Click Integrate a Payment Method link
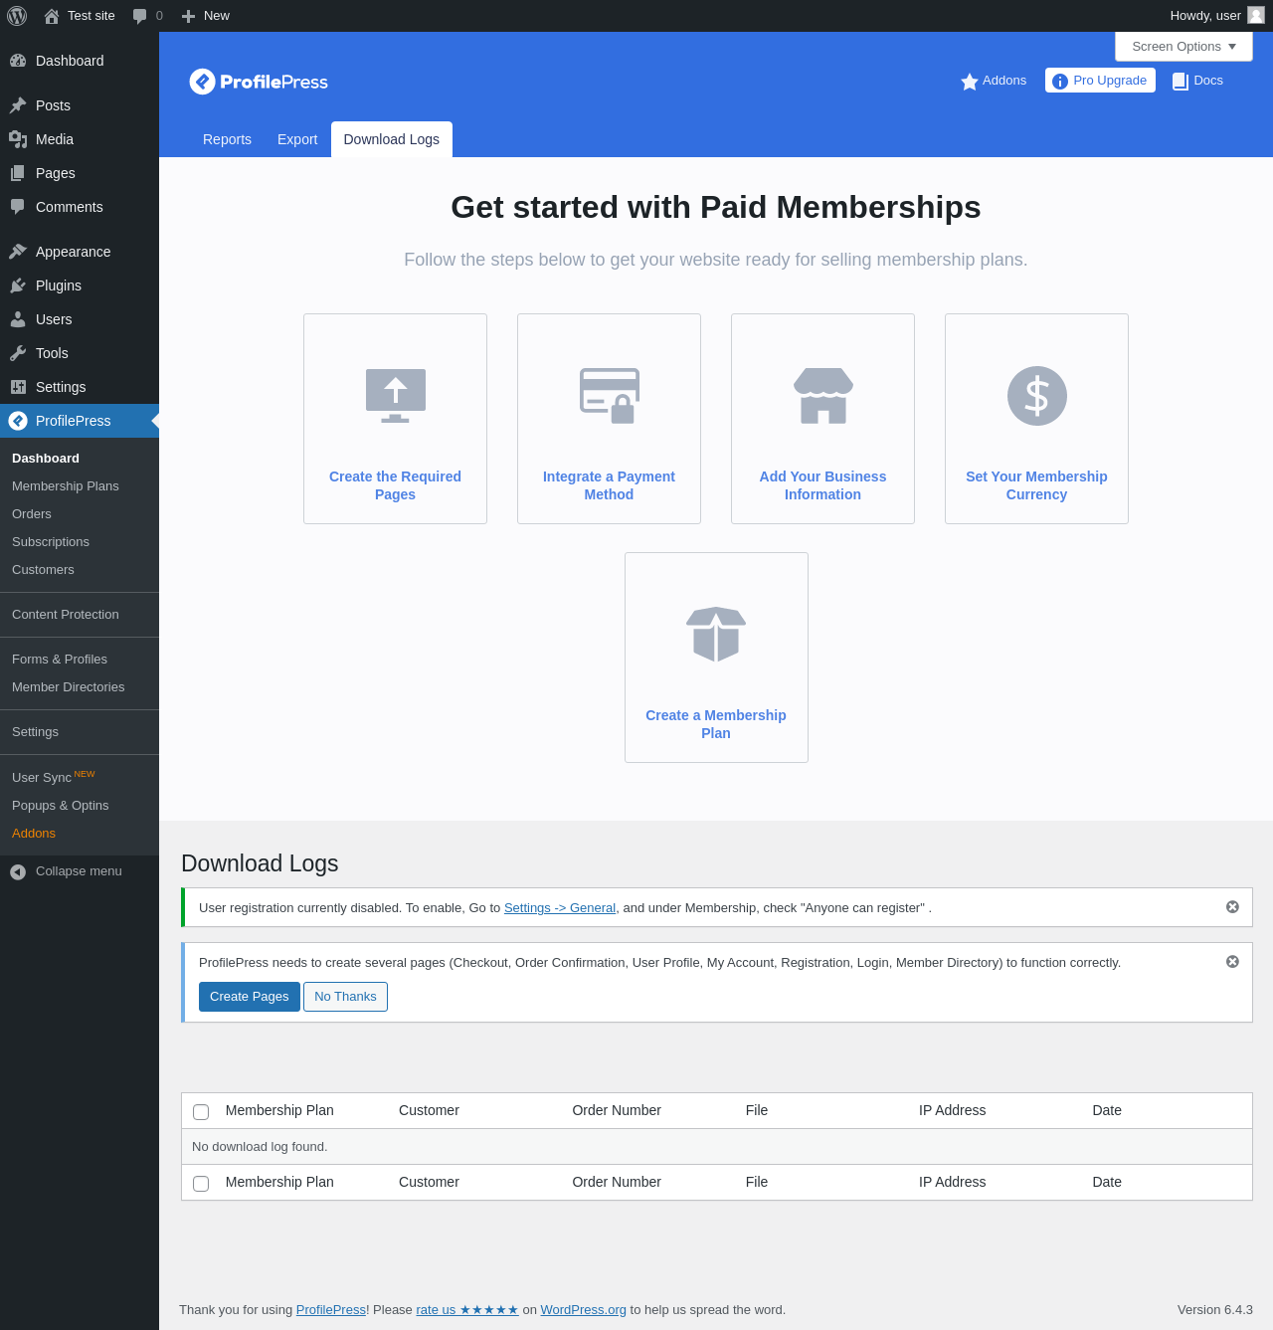The width and height of the screenshot is (1273, 1330). (609, 485)
